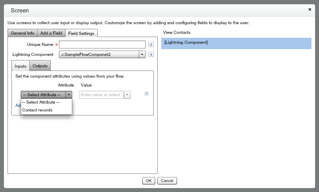Screen dimensions: 319x192
Task: Close the Screen dialog with X
Action: tap(310, 10)
